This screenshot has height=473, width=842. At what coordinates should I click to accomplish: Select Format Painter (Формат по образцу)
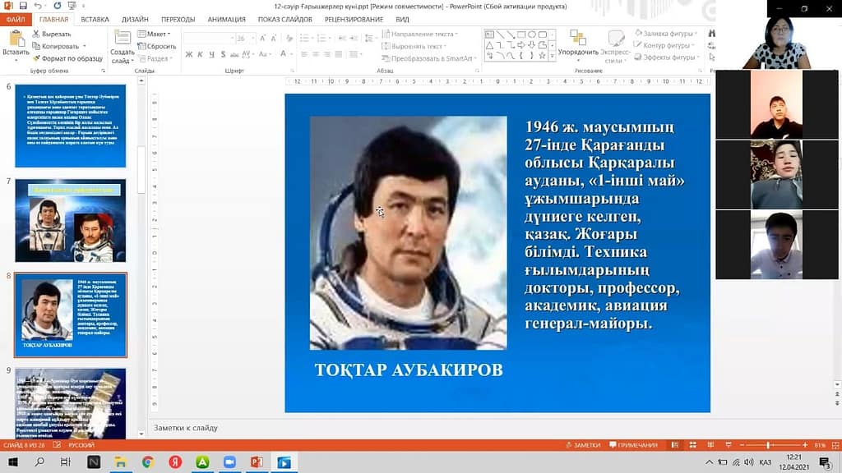pos(67,58)
